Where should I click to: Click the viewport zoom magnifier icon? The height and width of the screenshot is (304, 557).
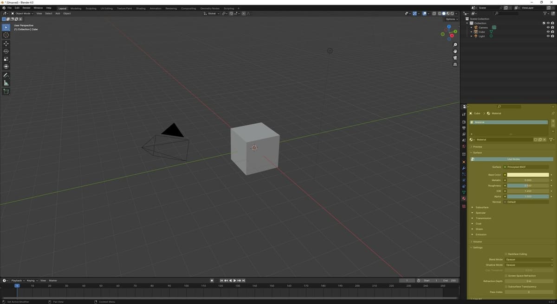455,45
